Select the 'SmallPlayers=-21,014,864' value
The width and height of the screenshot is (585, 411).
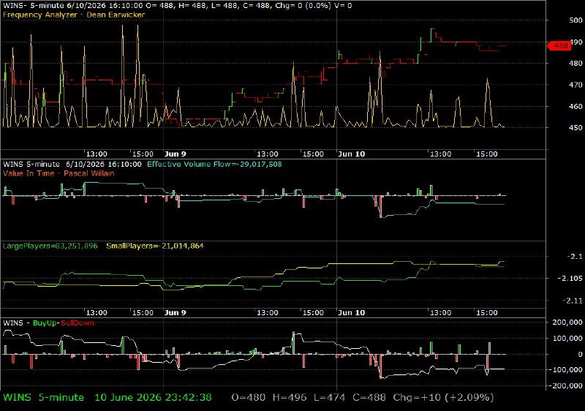pos(155,246)
